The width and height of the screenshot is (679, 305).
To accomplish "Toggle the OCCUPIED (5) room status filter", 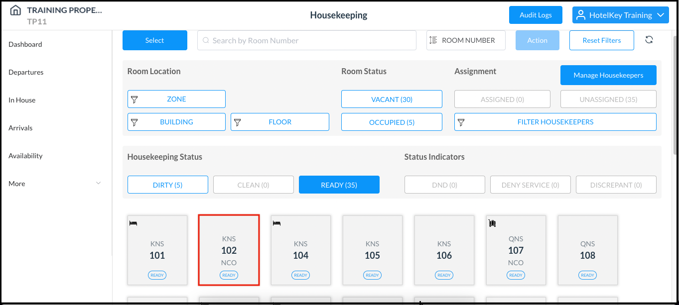I will click(x=392, y=122).
